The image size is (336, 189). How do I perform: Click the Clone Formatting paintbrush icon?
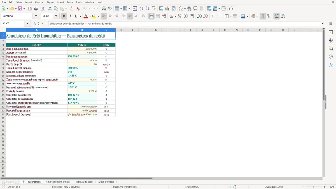click(x=72, y=9)
